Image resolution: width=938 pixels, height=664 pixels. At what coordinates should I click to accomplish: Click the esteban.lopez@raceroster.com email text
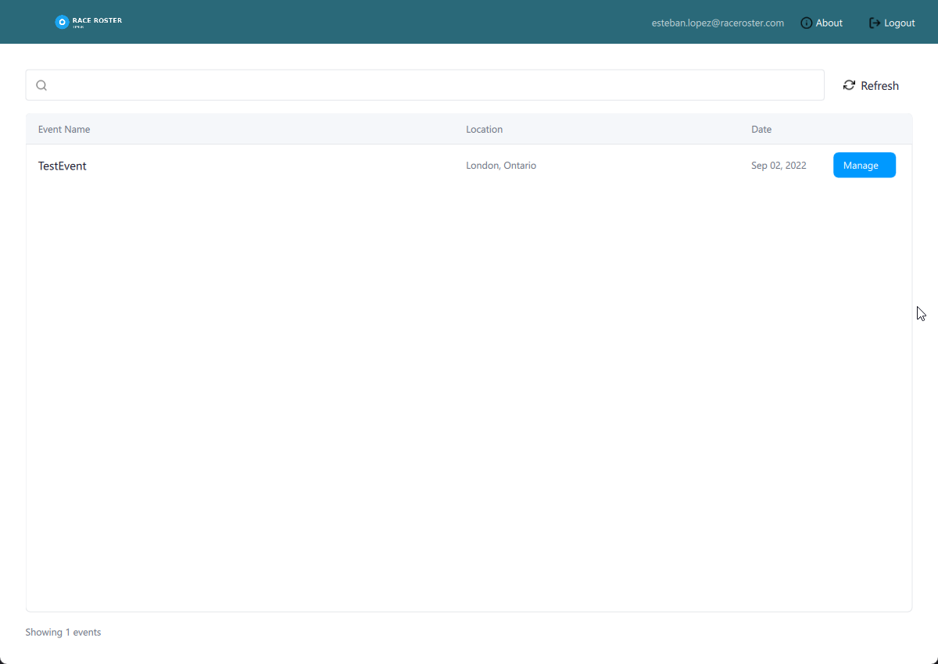718,23
